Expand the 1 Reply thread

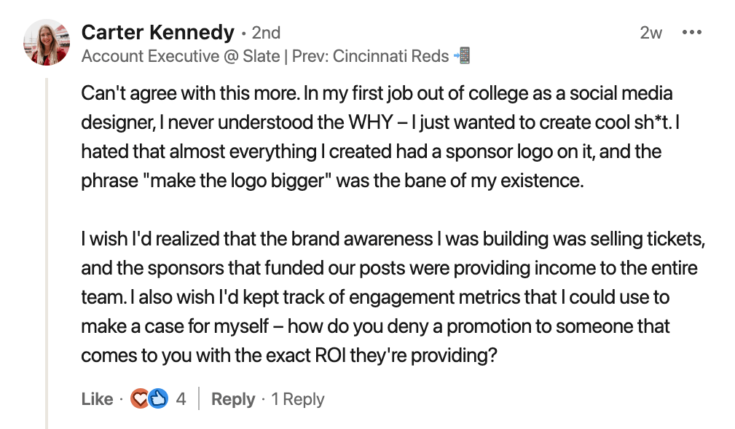coord(297,399)
